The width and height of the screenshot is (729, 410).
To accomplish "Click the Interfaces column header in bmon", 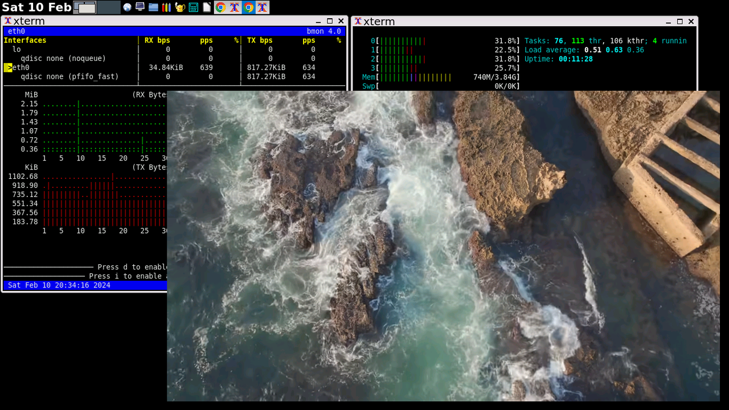I will pyautogui.click(x=25, y=40).
